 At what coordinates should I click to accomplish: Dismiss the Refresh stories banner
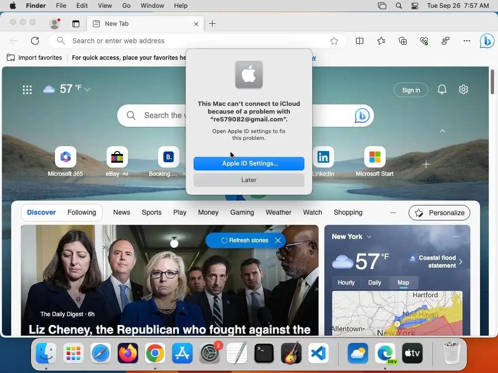(278, 240)
